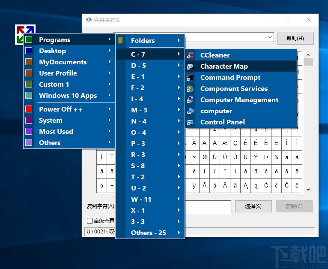Click the Component Services icon
This screenshot has width=328, height=269.
190,89
